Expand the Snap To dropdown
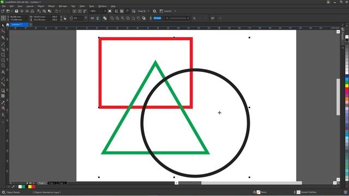 coord(148,11)
